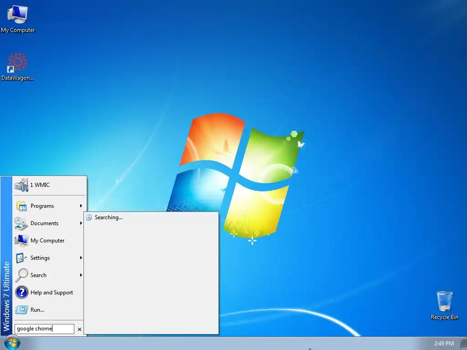Expand the Settings submenu arrow
Image resolution: width=467 pixels, height=350 pixels.
click(81, 258)
